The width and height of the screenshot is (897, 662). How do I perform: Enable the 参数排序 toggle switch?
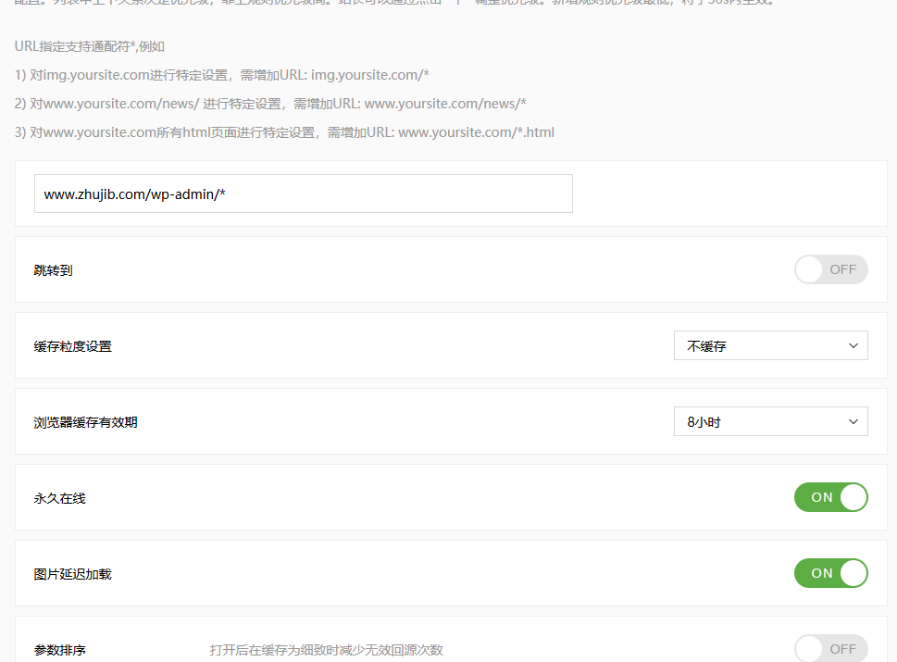(830, 648)
